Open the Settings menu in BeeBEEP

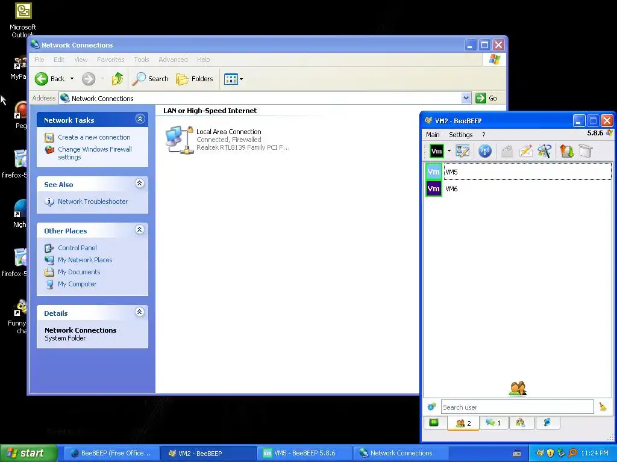tap(460, 135)
